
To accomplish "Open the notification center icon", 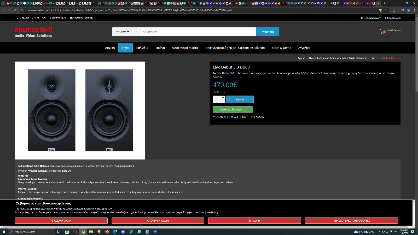I will [413, 232].
